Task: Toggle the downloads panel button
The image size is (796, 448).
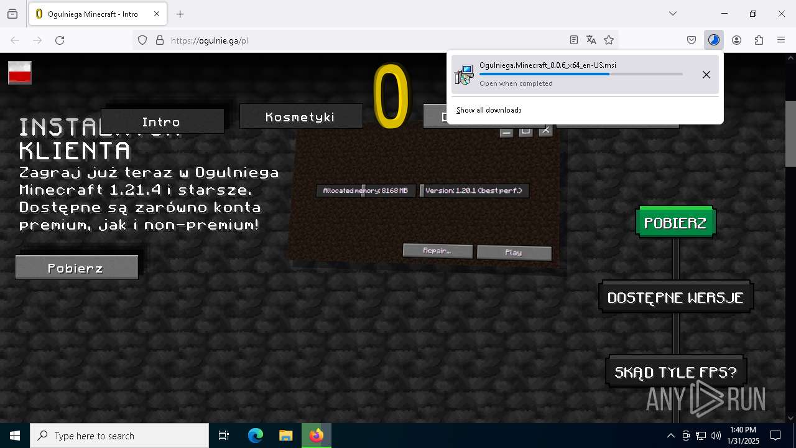Action: click(714, 40)
